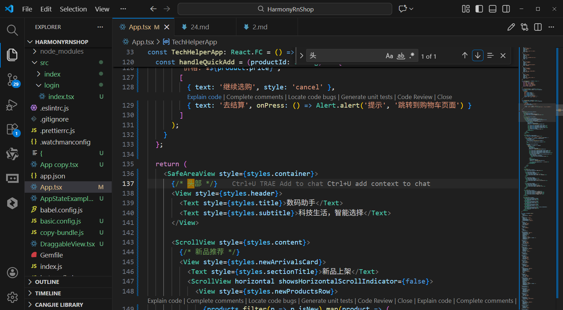Screen dimensions: 563x310
Task: Open .eslintrc.js file
Action: pos(68,108)
